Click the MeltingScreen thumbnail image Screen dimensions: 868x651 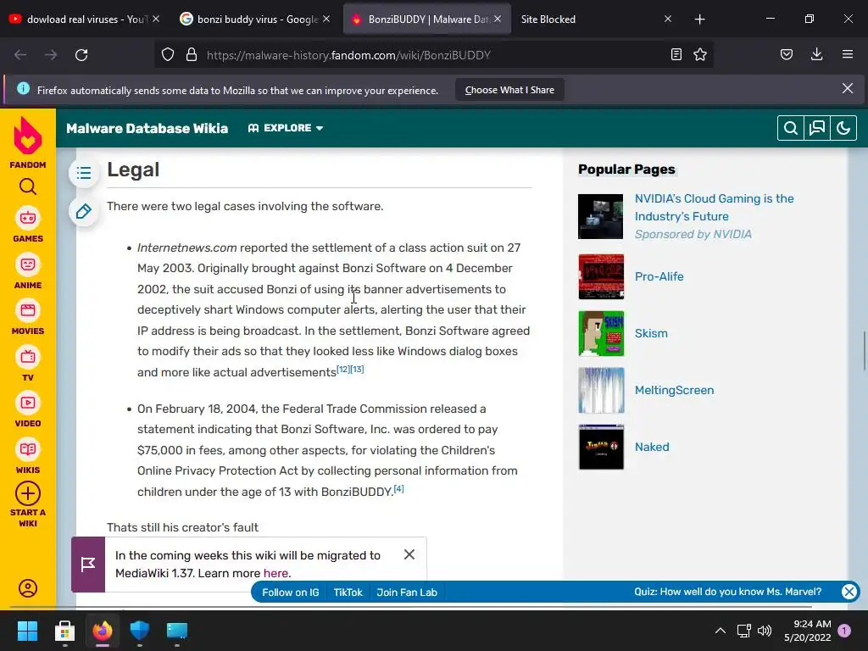point(601,390)
